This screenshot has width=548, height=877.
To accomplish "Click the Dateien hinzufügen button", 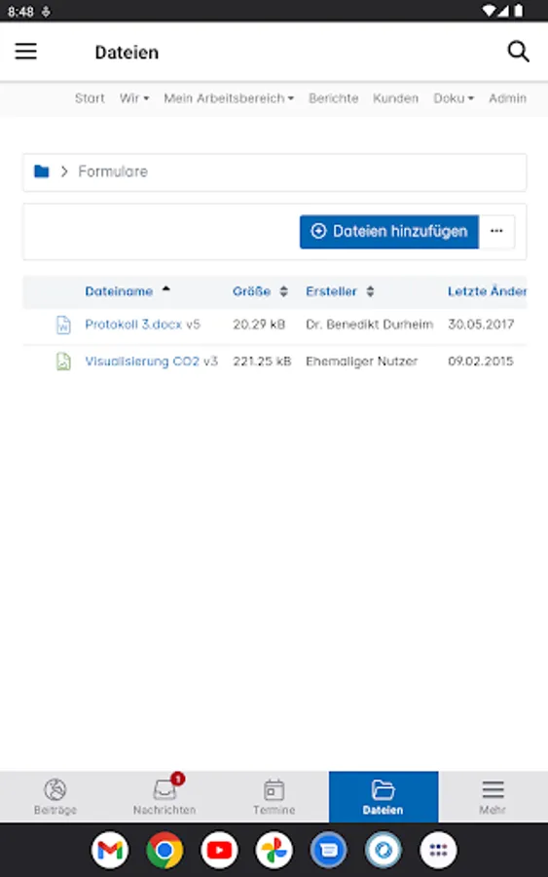I will click(x=389, y=232).
